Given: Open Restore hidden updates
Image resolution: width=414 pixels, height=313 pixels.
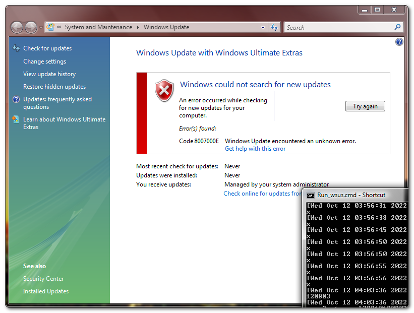Looking at the screenshot, I should point(54,87).
